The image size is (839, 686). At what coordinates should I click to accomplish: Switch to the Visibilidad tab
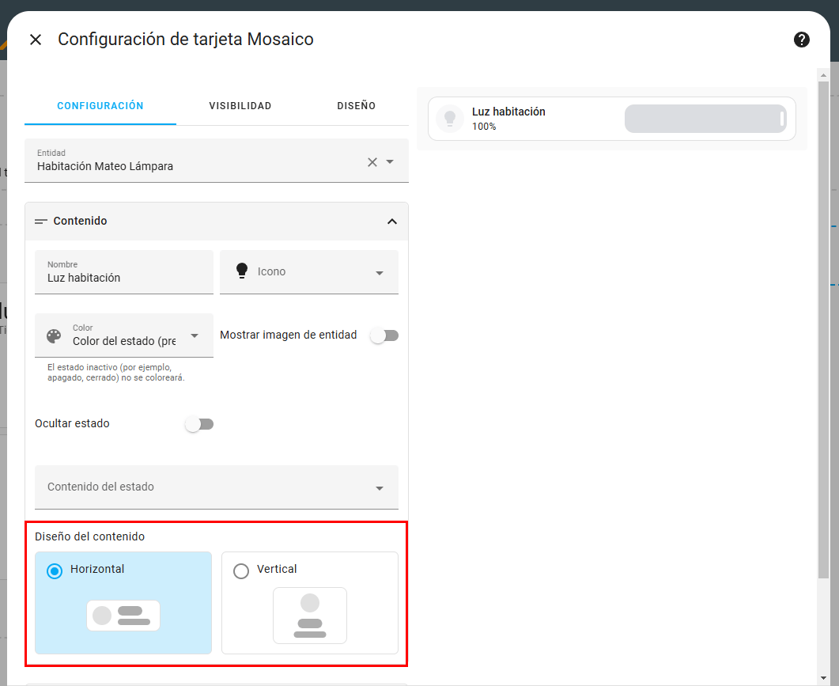point(240,106)
